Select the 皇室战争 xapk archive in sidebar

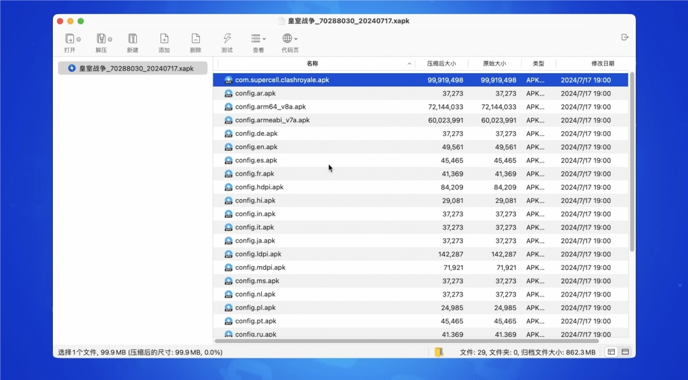coord(133,68)
